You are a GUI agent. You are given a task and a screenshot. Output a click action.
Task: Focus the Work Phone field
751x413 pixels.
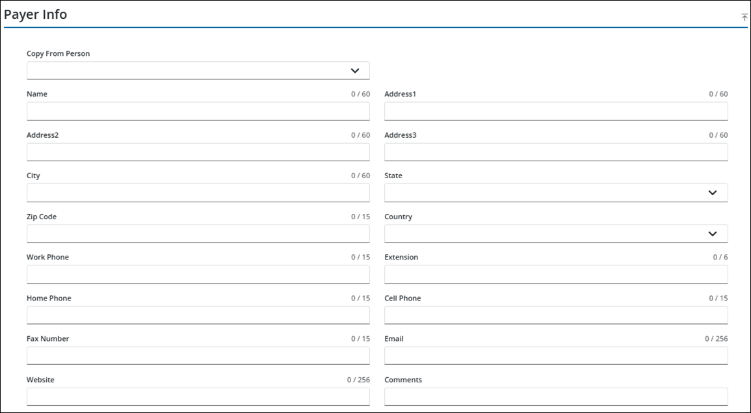198,274
